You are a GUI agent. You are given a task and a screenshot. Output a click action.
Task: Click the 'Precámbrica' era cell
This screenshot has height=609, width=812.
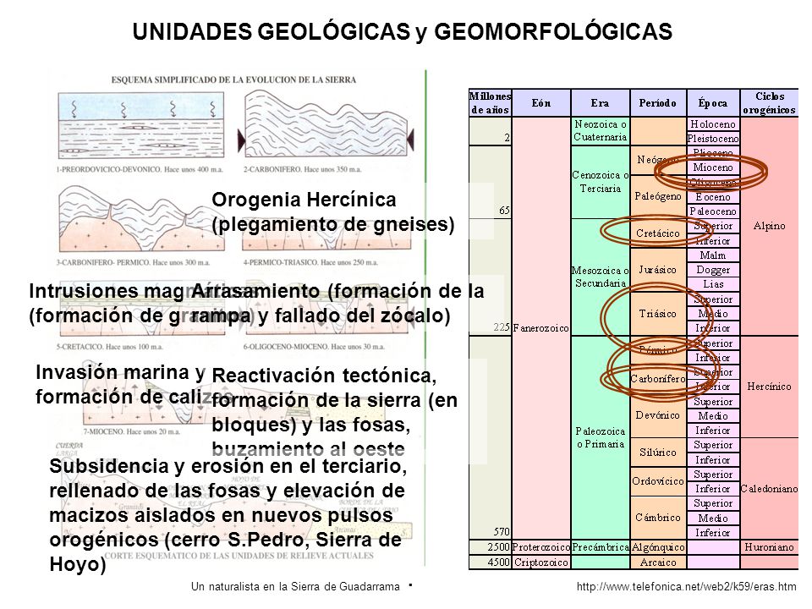pyautogui.click(x=601, y=547)
